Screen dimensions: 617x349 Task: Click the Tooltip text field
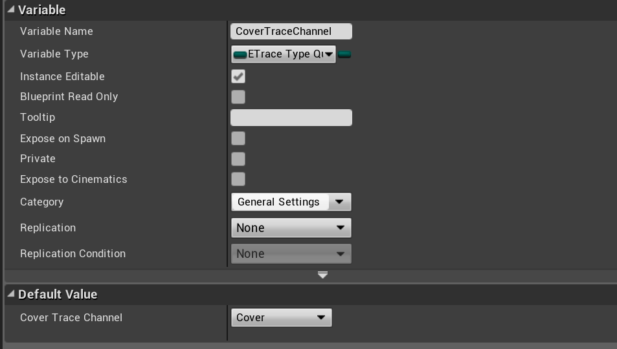point(291,118)
